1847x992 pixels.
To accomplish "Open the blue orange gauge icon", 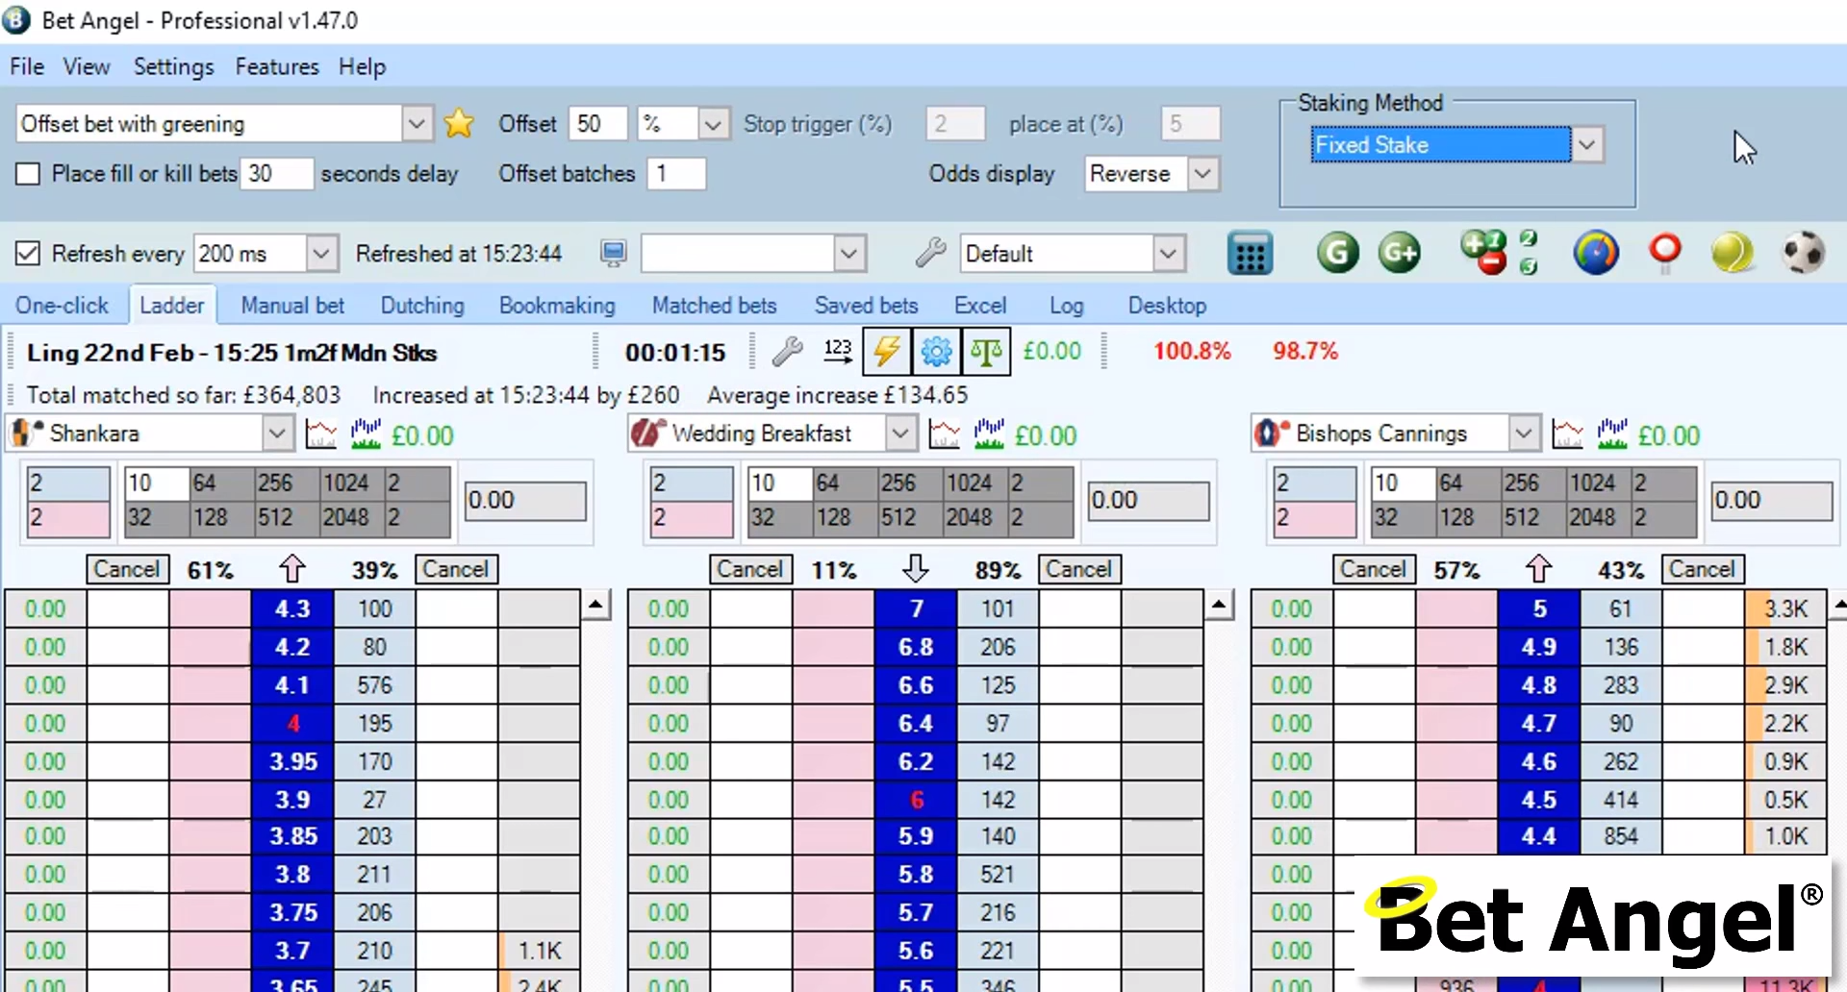I will pyautogui.click(x=1596, y=253).
